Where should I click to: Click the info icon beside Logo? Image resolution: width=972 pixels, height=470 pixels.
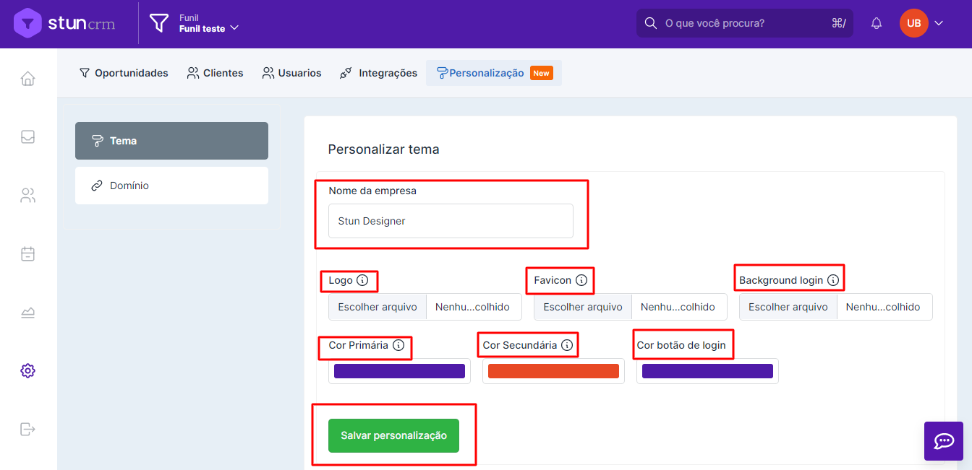click(362, 280)
